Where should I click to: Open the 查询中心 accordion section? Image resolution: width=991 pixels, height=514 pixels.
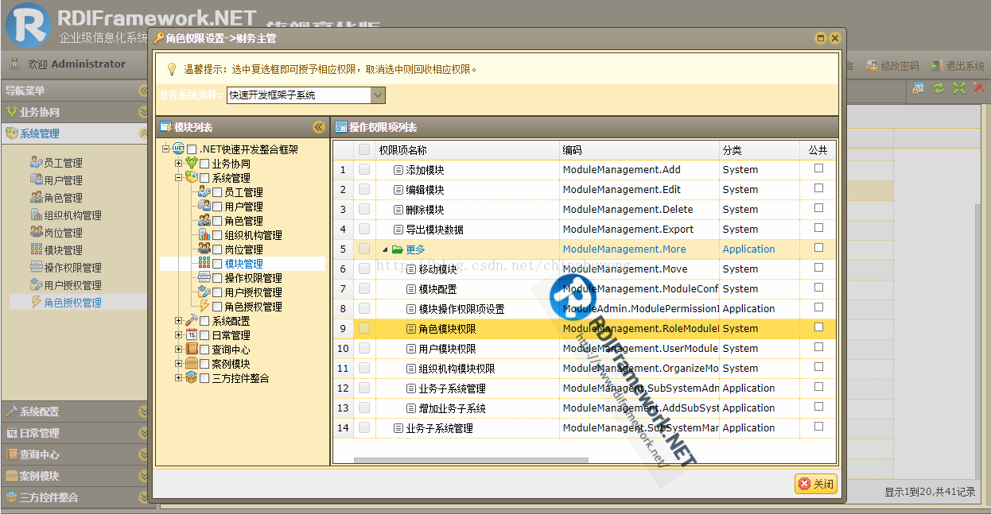coord(74,454)
